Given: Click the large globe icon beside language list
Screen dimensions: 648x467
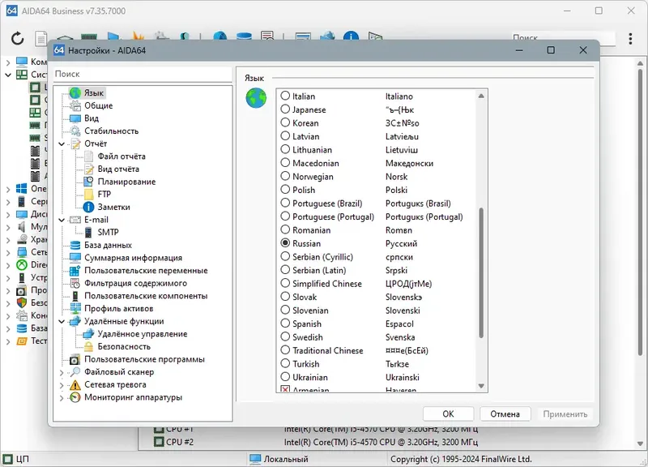Looking at the screenshot, I should [x=256, y=98].
